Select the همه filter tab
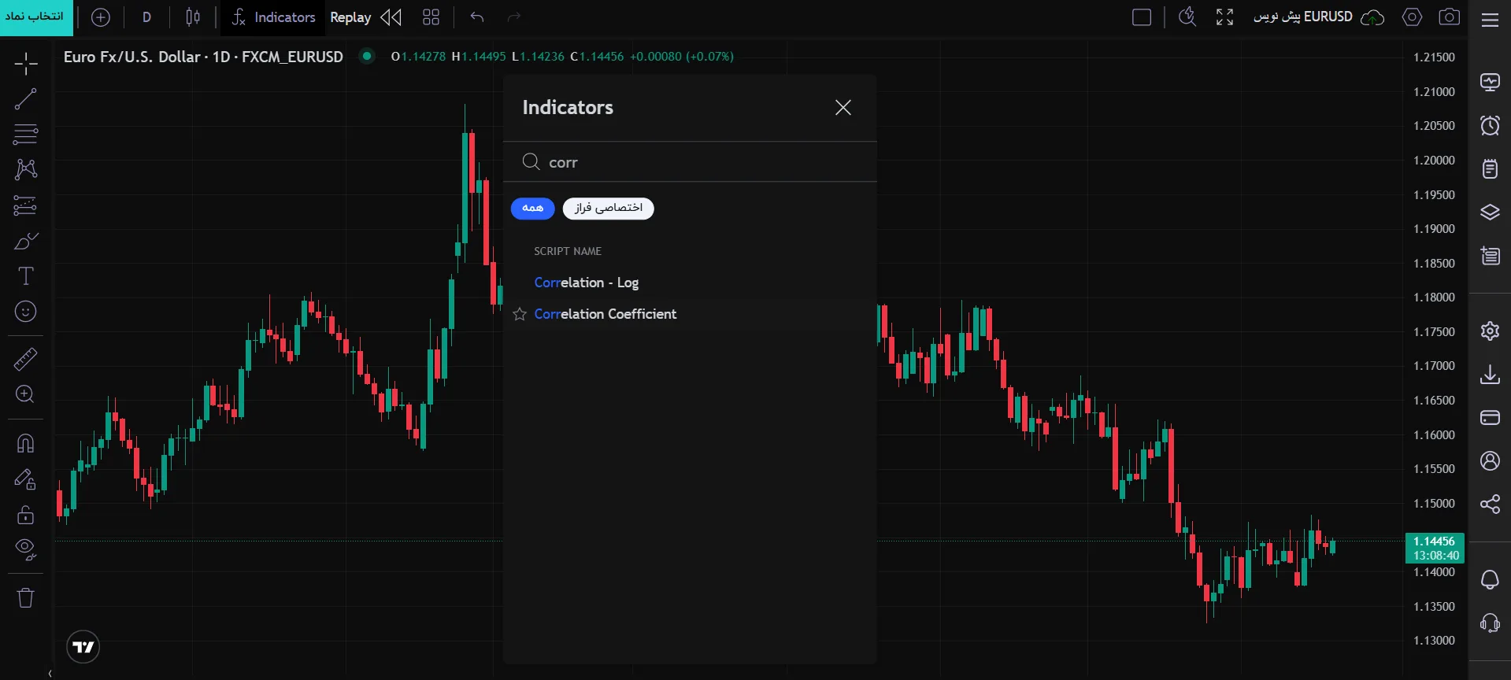This screenshot has height=680, width=1511. [533, 208]
